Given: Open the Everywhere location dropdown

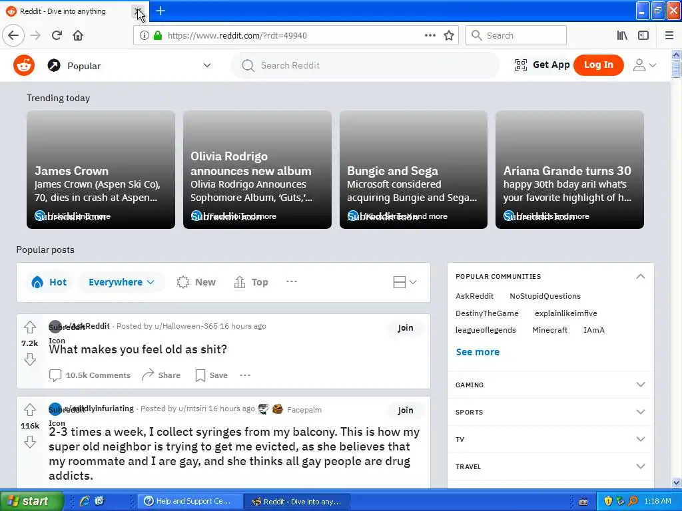Looking at the screenshot, I should tap(121, 282).
